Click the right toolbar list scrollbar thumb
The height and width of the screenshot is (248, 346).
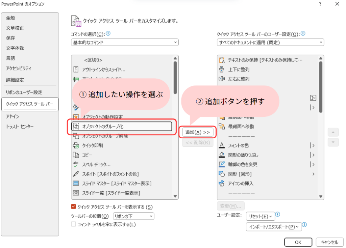(x=321, y=87)
